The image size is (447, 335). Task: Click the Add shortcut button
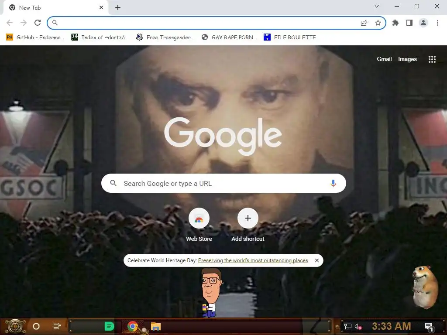coord(248,225)
